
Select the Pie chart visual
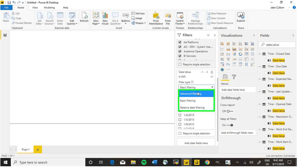(234, 54)
